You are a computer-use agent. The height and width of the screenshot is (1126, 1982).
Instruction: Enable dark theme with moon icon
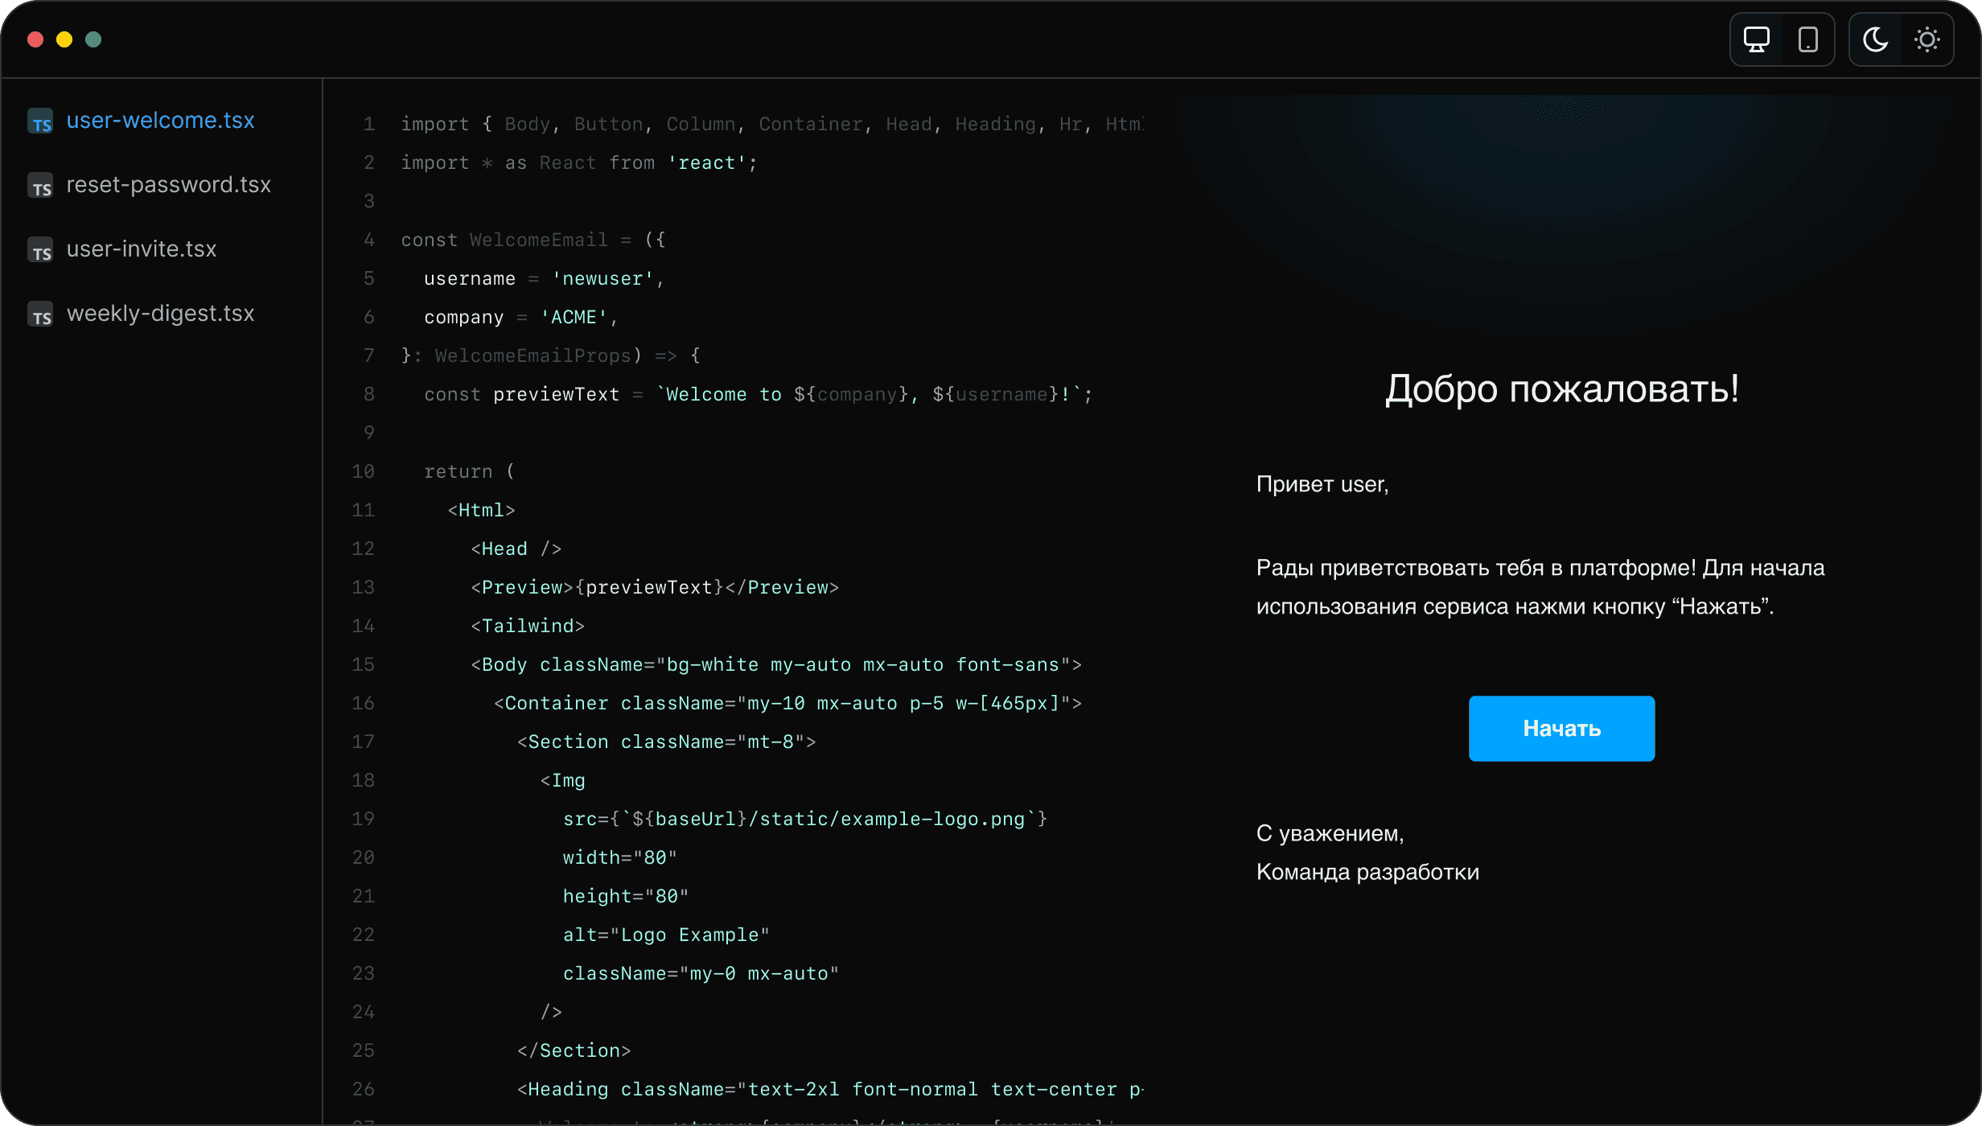pos(1875,39)
